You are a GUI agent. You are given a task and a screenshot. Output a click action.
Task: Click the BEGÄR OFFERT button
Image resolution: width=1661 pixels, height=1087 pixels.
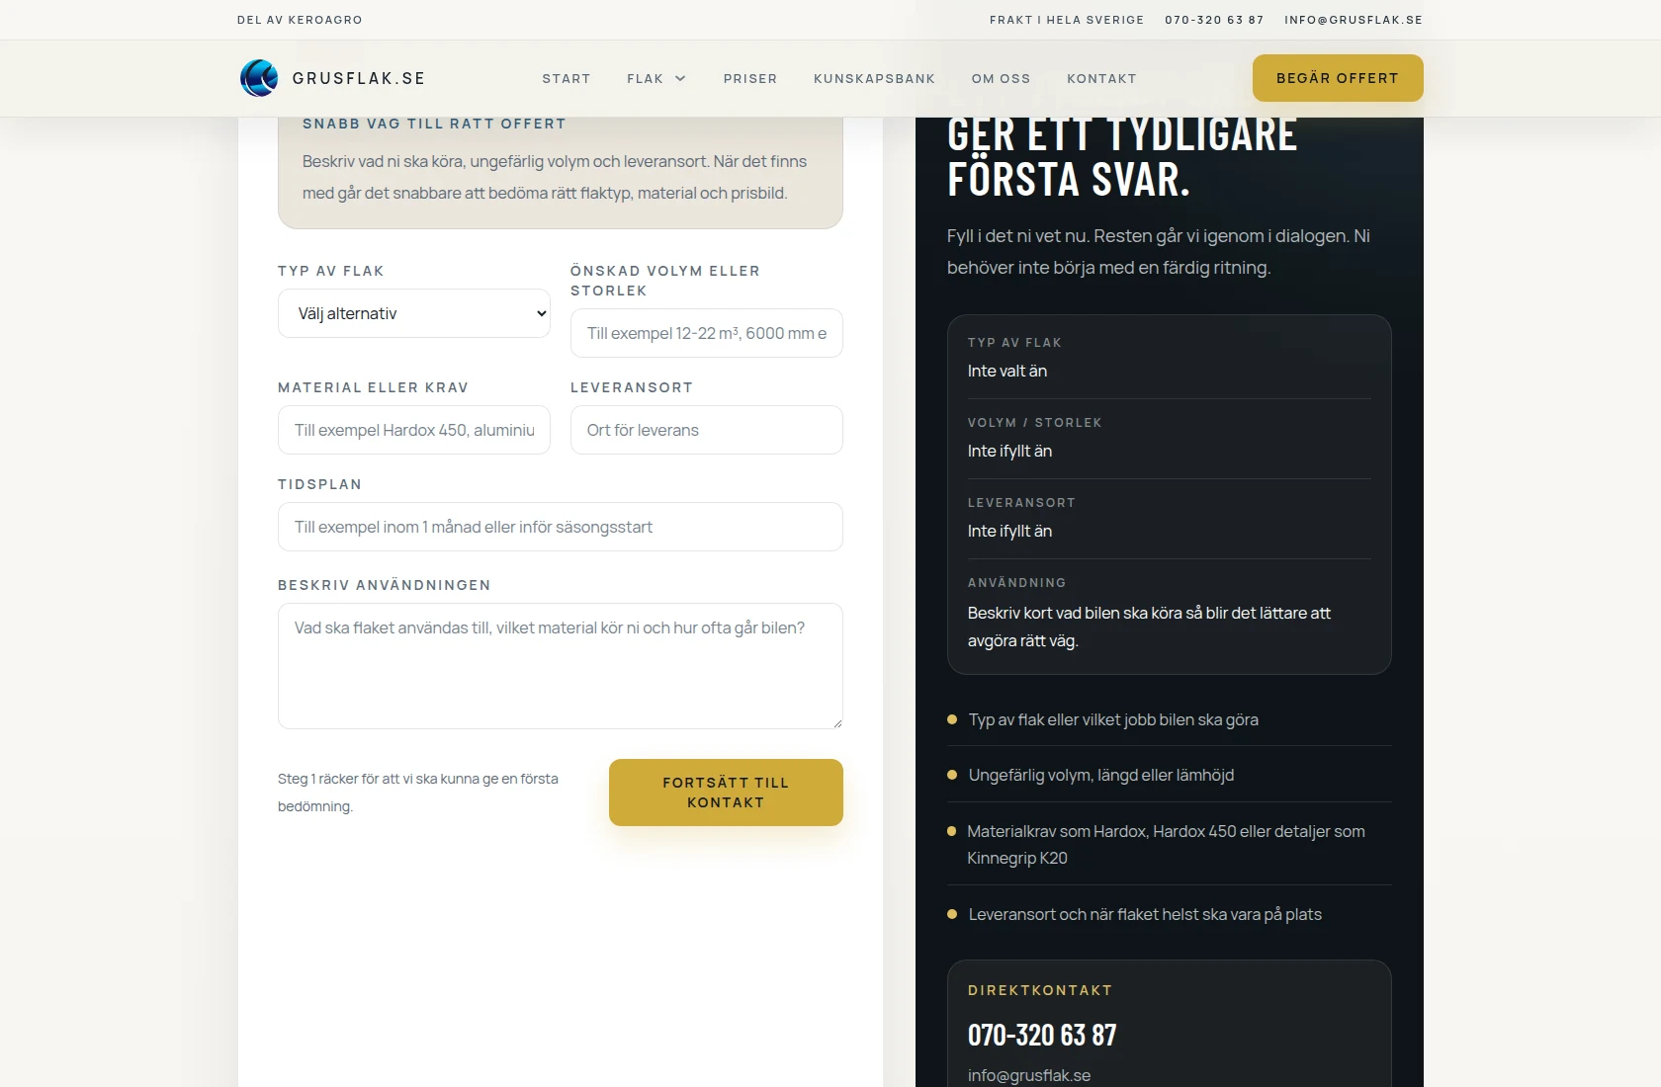click(1337, 78)
